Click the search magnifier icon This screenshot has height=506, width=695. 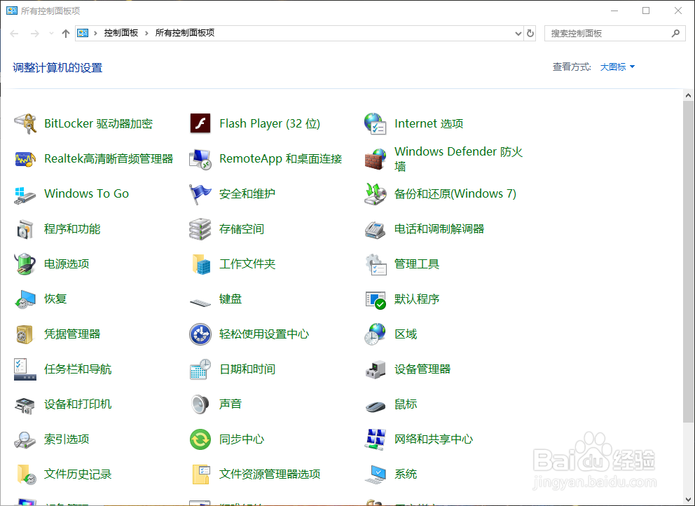tap(675, 33)
